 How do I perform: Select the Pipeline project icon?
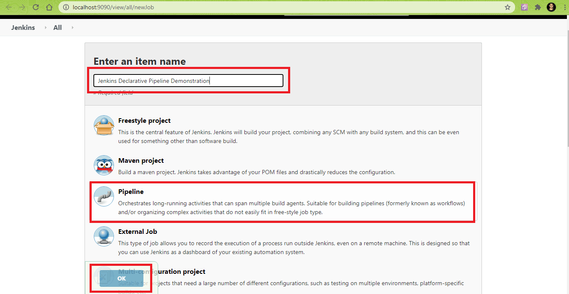click(x=103, y=196)
